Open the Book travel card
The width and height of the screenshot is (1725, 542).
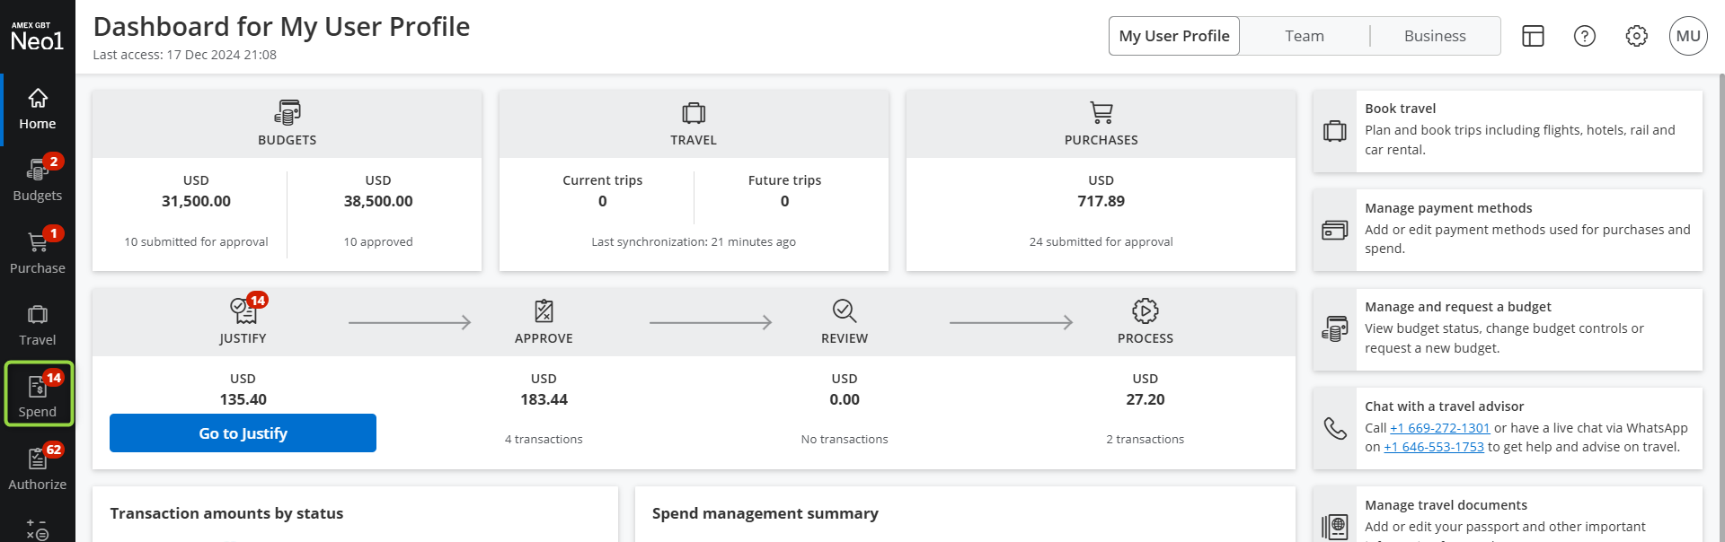coord(1507,131)
